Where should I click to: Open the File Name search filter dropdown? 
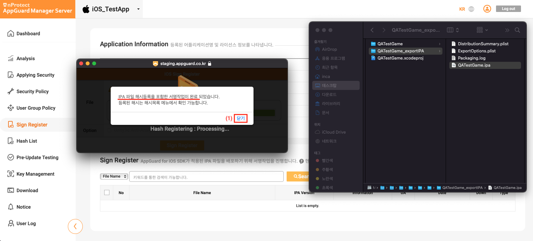tap(114, 176)
